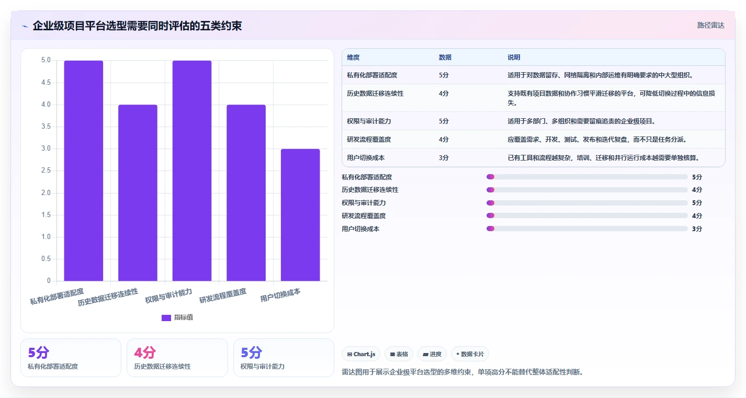Viewport: 746px width, 398px height.
Task: Click the 历史数据迁移连续性 progress bar
Action: tap(587, 190)
